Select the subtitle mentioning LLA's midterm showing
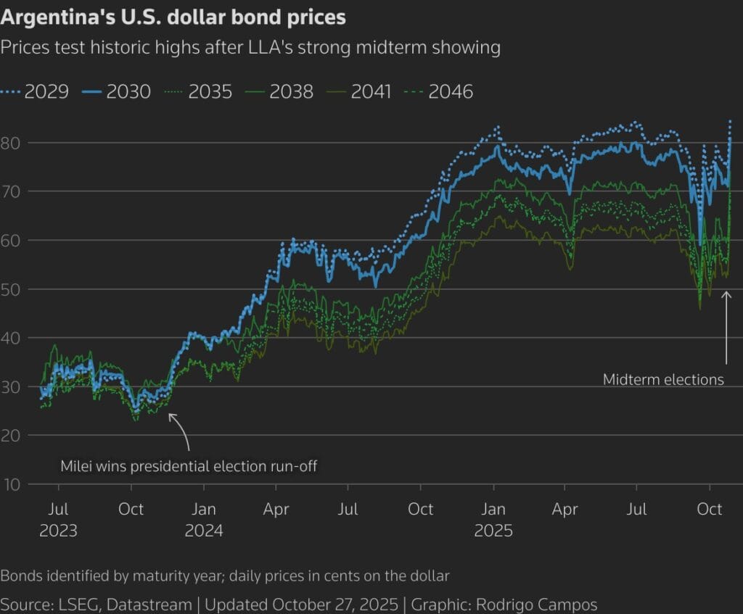Screen dimensions: 743x614 (250, 48)
